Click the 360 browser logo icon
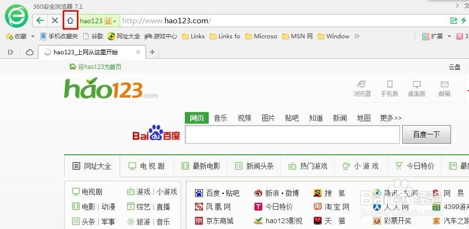 17,16
